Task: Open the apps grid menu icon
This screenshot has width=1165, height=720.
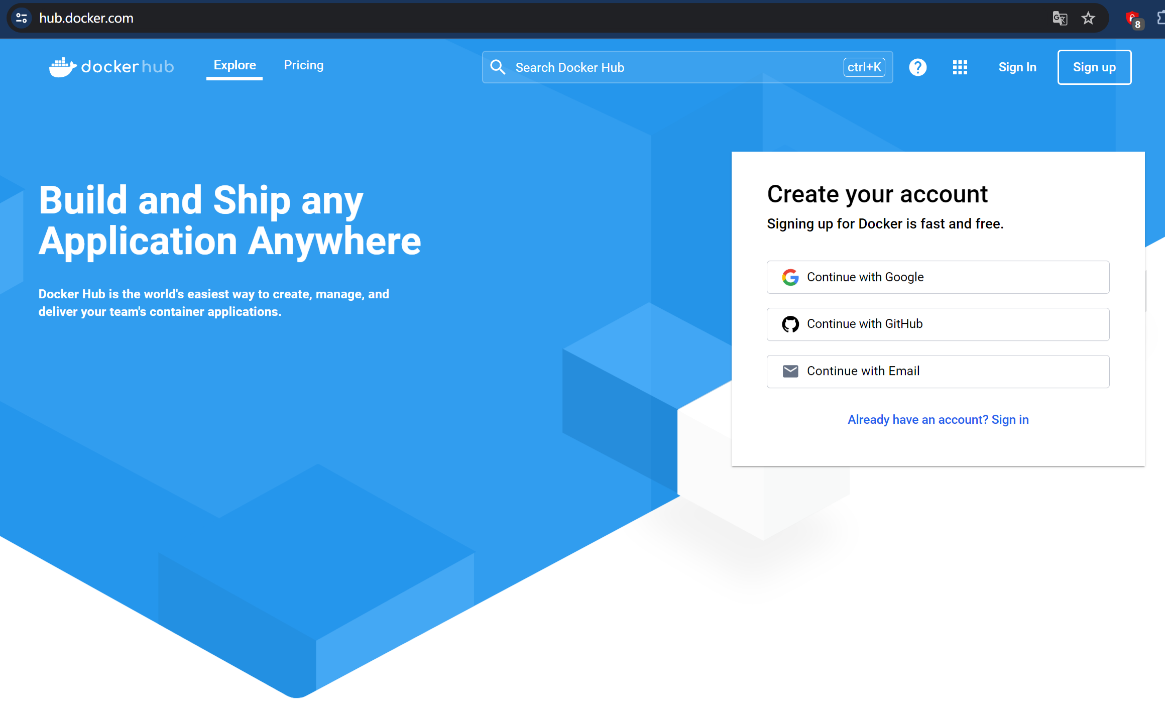Action: (x=960, y=67)
